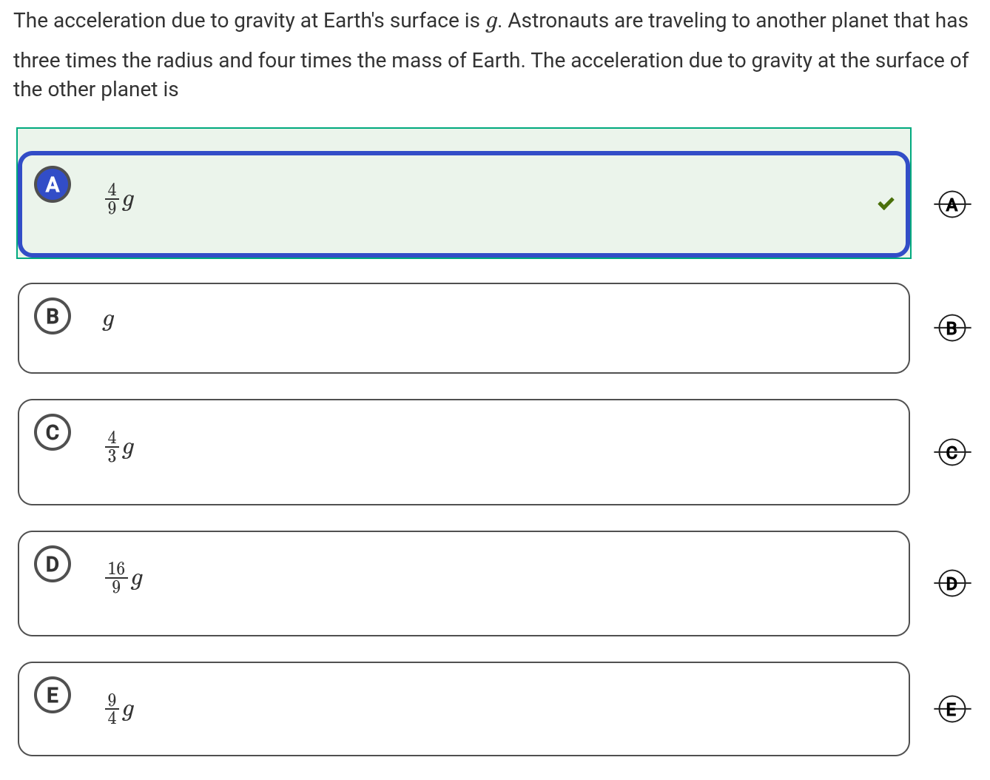Click the 16/9 g answer text
Image resolution: width=990 pixels, height=780 pixels.
click(x=124, y=578)
